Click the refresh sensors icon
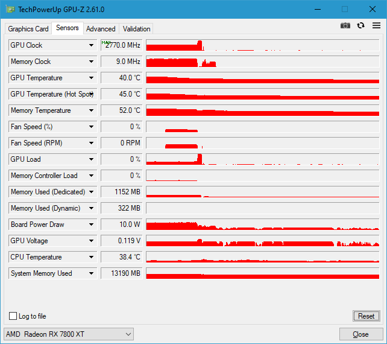Viewport: 387px width, 344px height. tap(360, 25)
